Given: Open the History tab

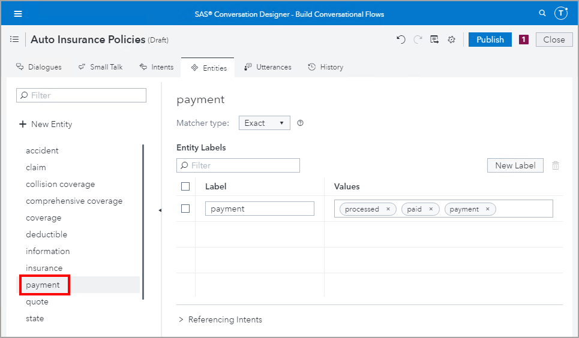Looking at the screenshot, I should click(x=326, y=67).
